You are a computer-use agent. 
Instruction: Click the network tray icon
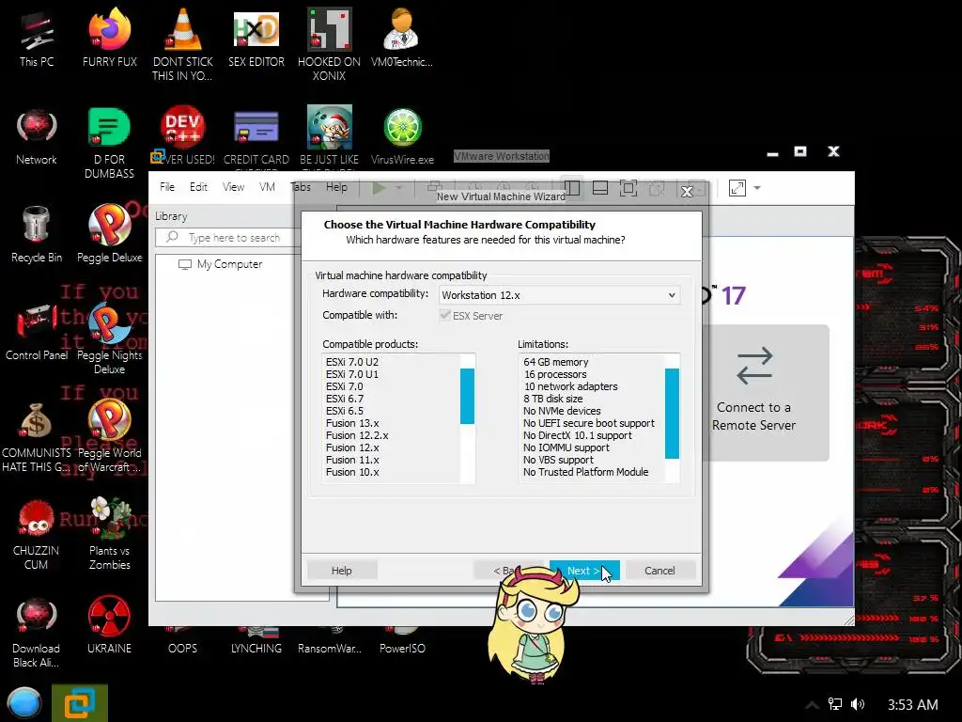click(834, 704)
